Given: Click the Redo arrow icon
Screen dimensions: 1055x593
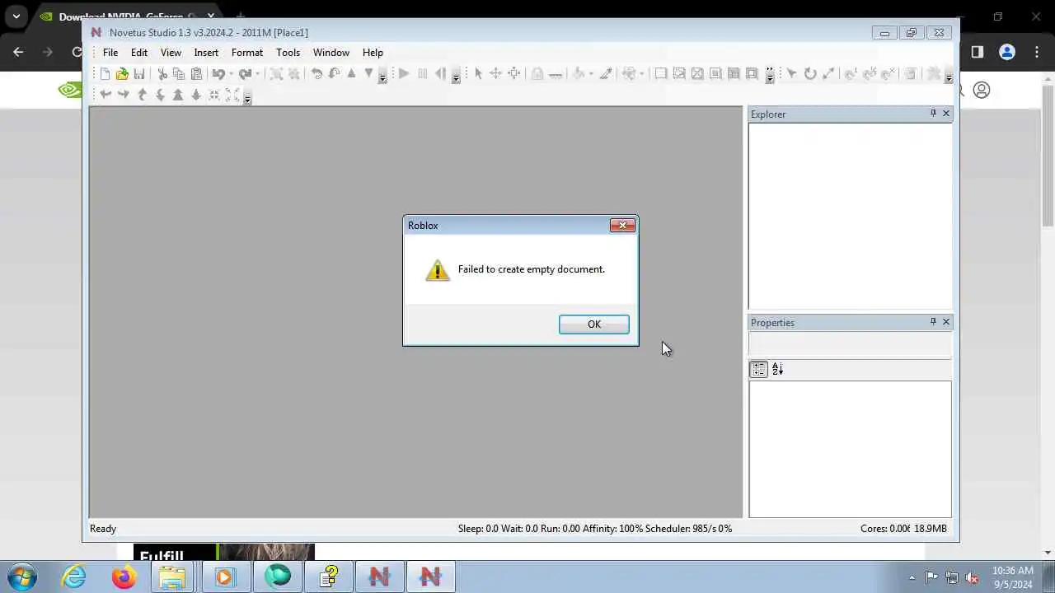Looking at the screenshot, I should pos(245,74).
